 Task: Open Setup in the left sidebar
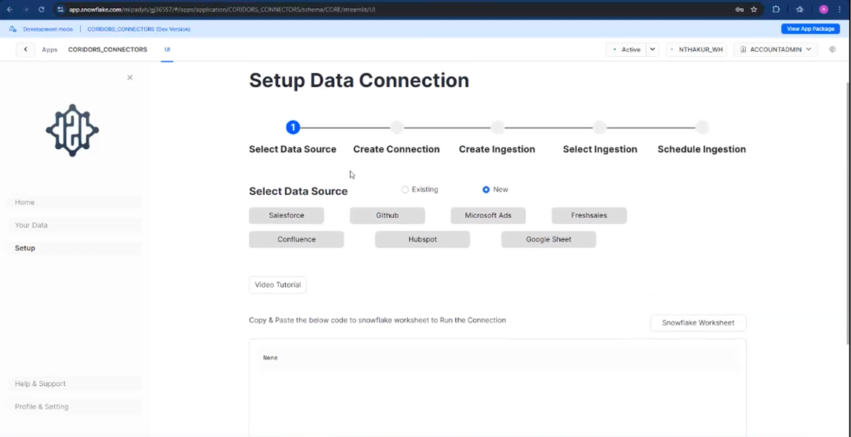(x=24, y=248)
